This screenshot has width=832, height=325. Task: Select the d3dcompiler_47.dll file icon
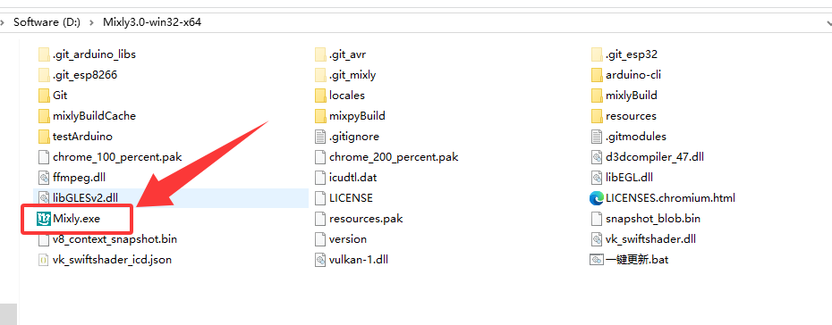point(597,156)
